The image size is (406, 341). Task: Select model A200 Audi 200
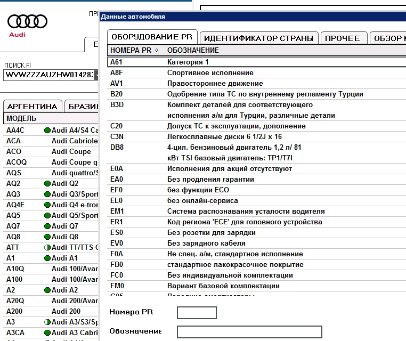tap(51, 311)
